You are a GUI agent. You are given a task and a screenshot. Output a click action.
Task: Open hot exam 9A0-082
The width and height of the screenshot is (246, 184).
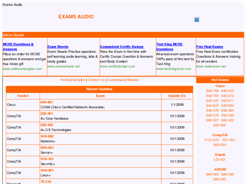[x=212, y=175]
